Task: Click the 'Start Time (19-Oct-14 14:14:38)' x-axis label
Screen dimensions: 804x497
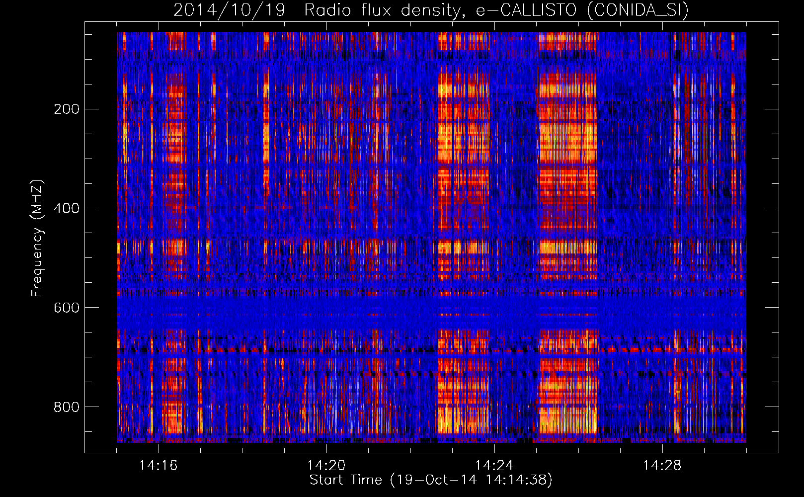Action: [431, 480]
